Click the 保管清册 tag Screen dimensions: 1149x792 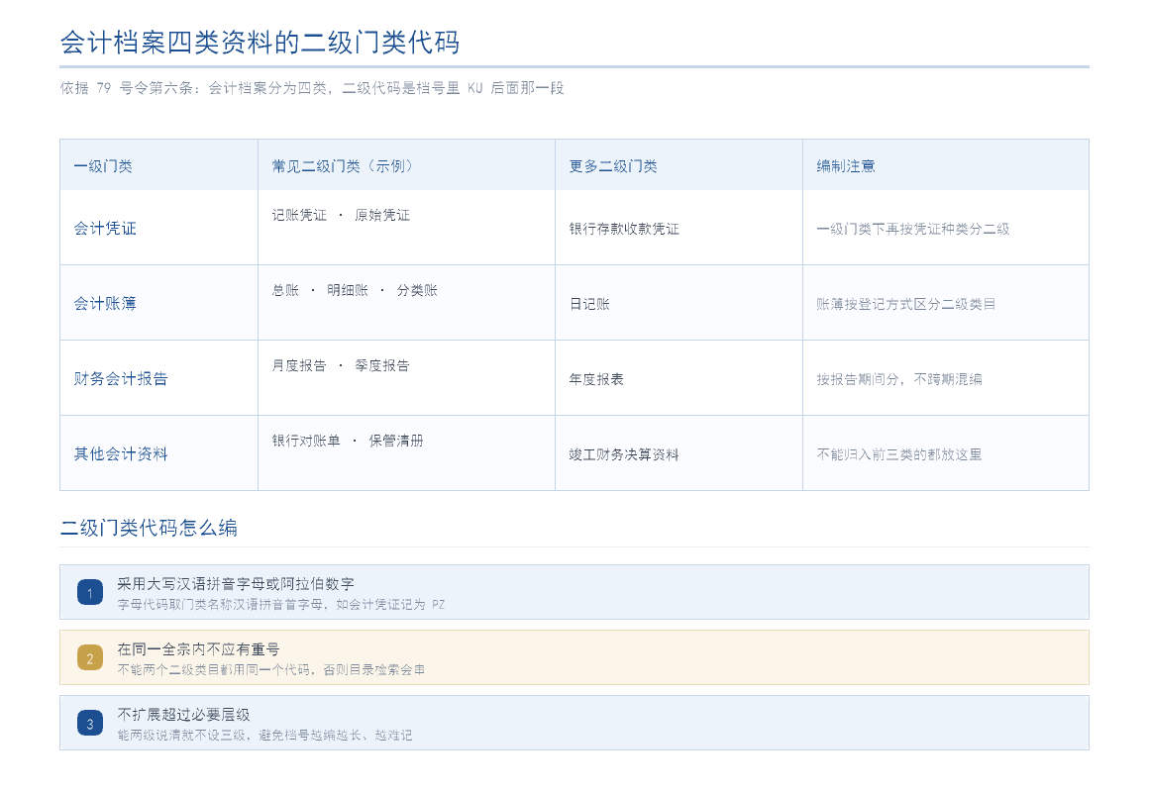pyautogui.click(x=395, y=442)
